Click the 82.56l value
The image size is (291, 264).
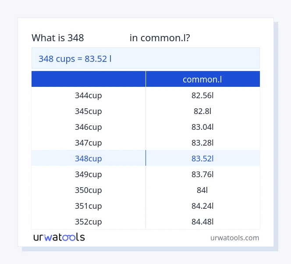pyautogui.click(x=202, y=95)
